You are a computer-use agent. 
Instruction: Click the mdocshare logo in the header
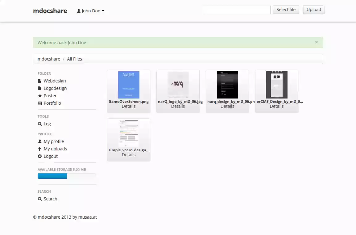[x=50, y=10]
